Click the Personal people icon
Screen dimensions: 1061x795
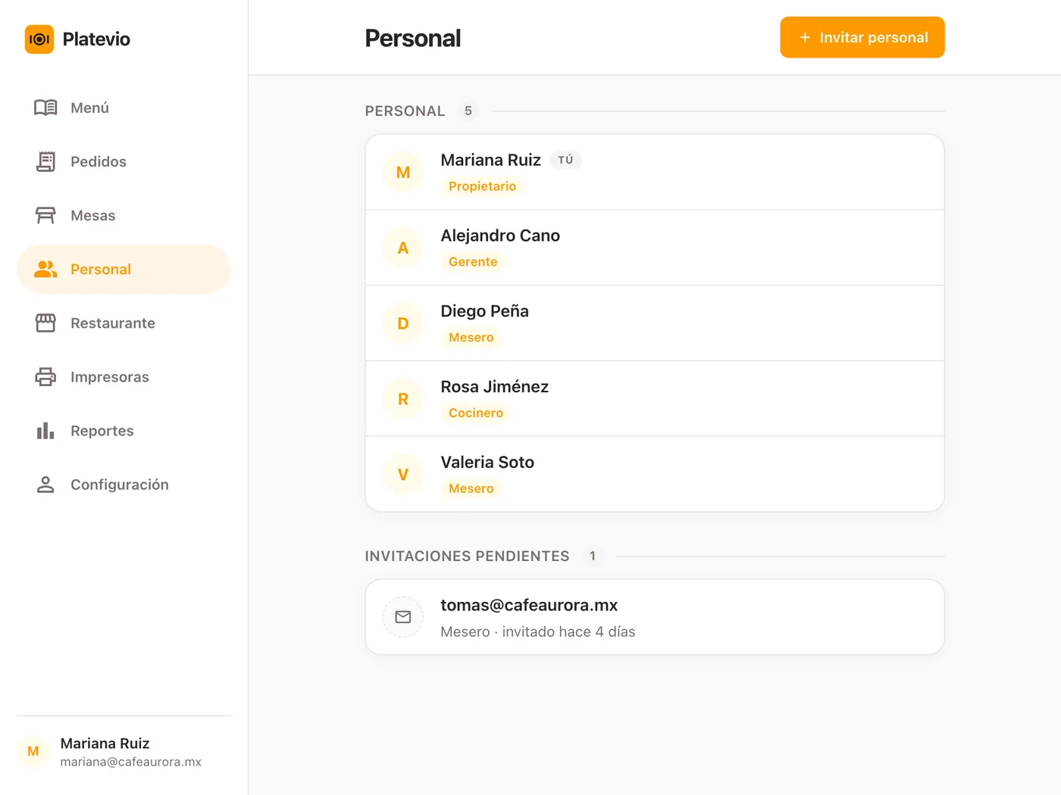click(45, 269)
